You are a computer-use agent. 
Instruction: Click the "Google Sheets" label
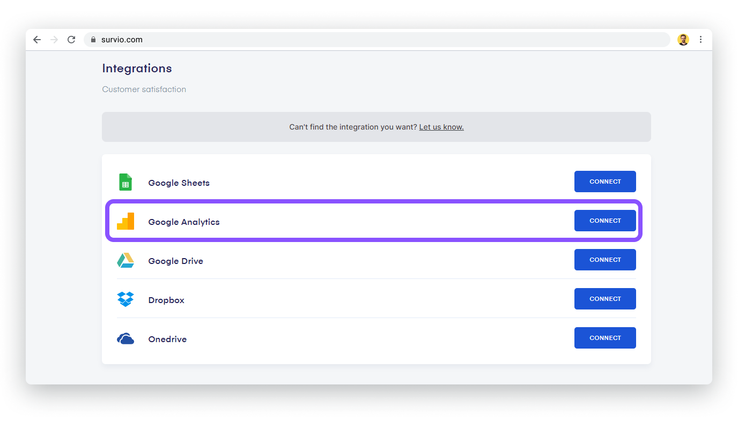point(179,183)
